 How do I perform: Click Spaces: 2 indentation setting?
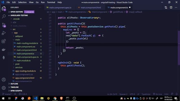tap(123, 94)
